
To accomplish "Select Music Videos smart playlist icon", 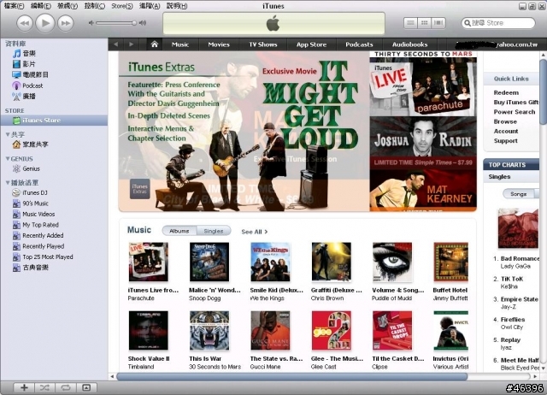I will [x=16, y=215].
